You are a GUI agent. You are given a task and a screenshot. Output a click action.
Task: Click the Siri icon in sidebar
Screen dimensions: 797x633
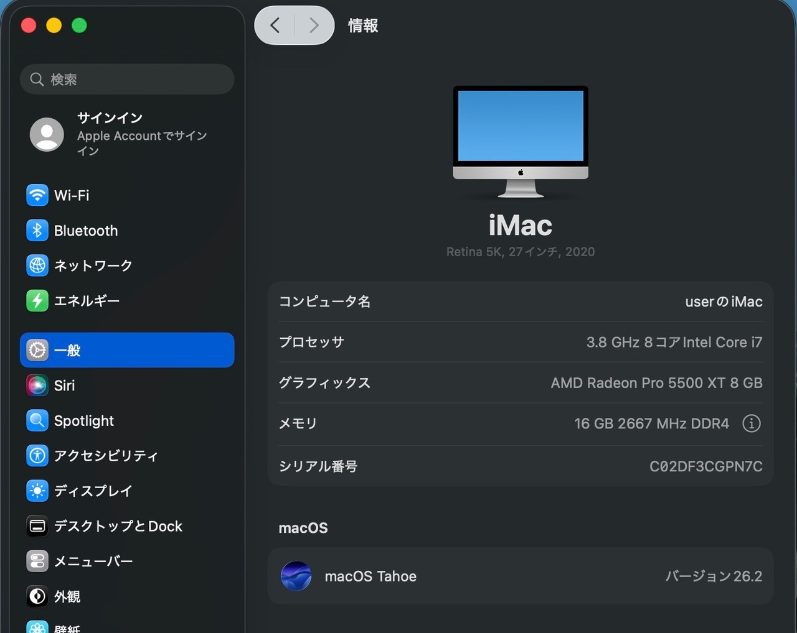37,386
